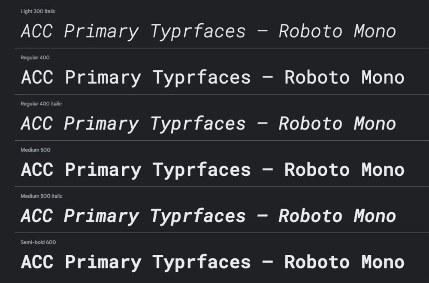Click 'Primary' in the Regular 400 preview
This screenshot has height=283, width=429.
[103, 78]
